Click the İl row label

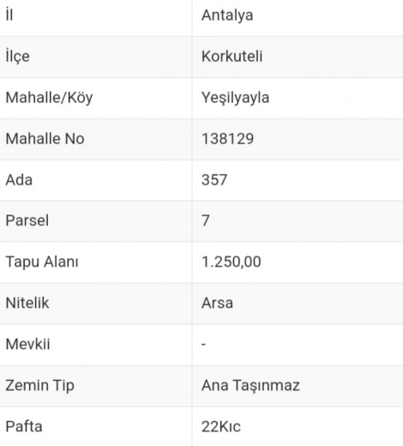(9, 15)
